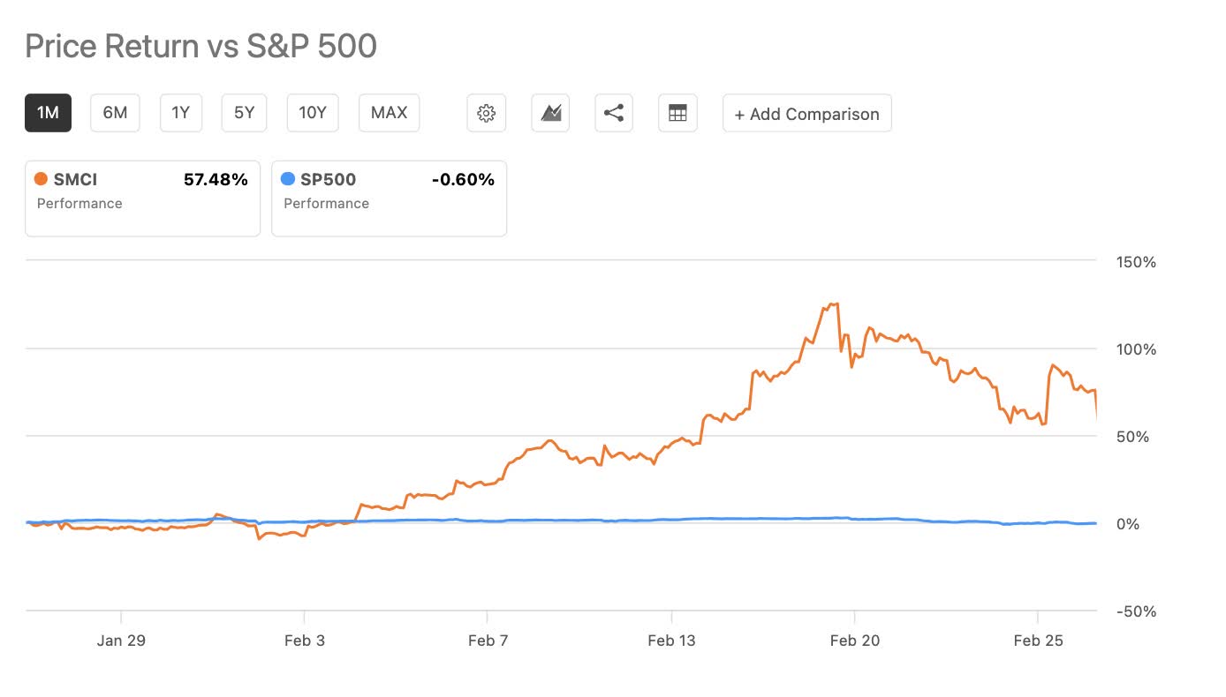Switch to the 6M time range
Viewport: 1226px width, 697px height.
pos(115,113)
